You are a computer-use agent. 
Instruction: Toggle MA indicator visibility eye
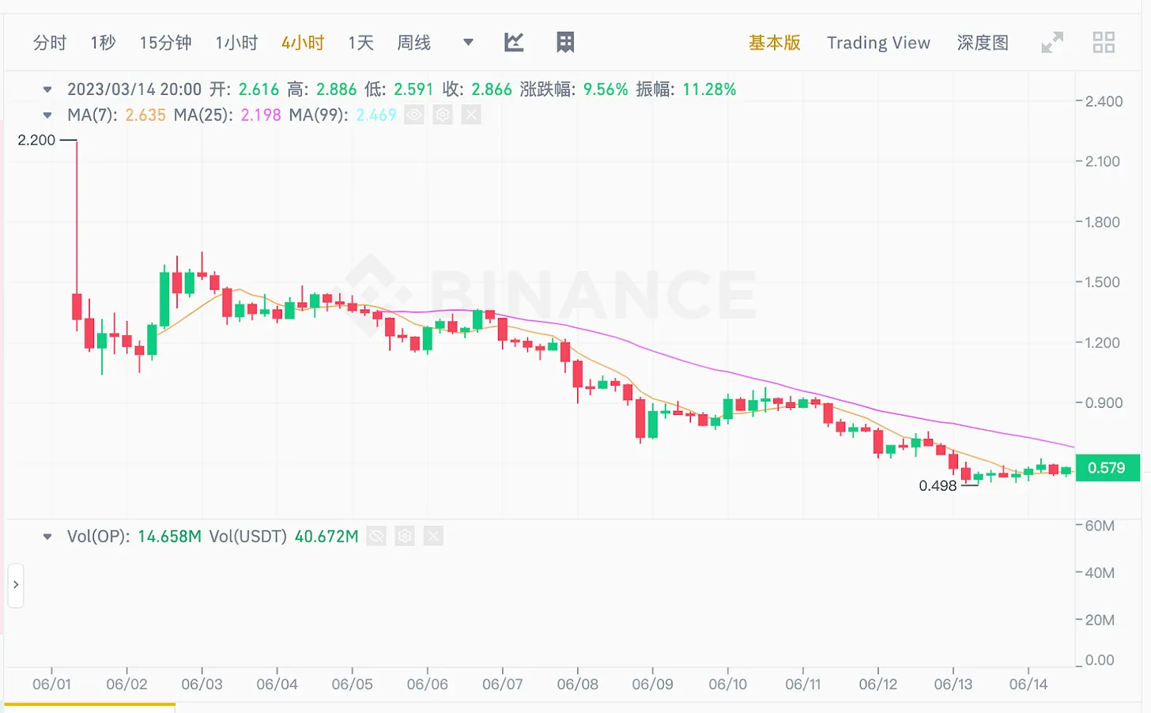click(414, 115)
